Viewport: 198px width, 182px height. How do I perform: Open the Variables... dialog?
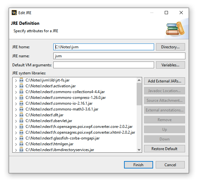[x=170, y=65]
